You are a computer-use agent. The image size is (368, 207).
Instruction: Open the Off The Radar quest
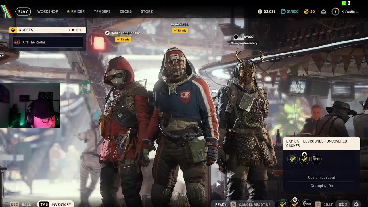pyautogui.click(x=48, y=42)
